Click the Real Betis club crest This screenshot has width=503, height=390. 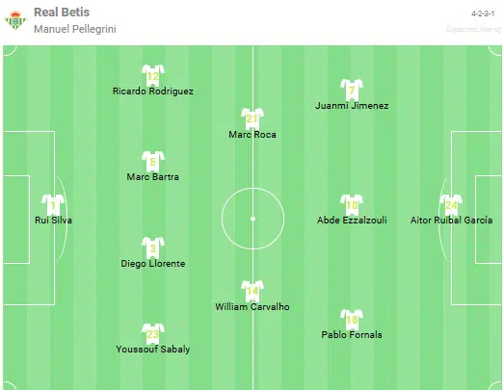coord(15,20)
